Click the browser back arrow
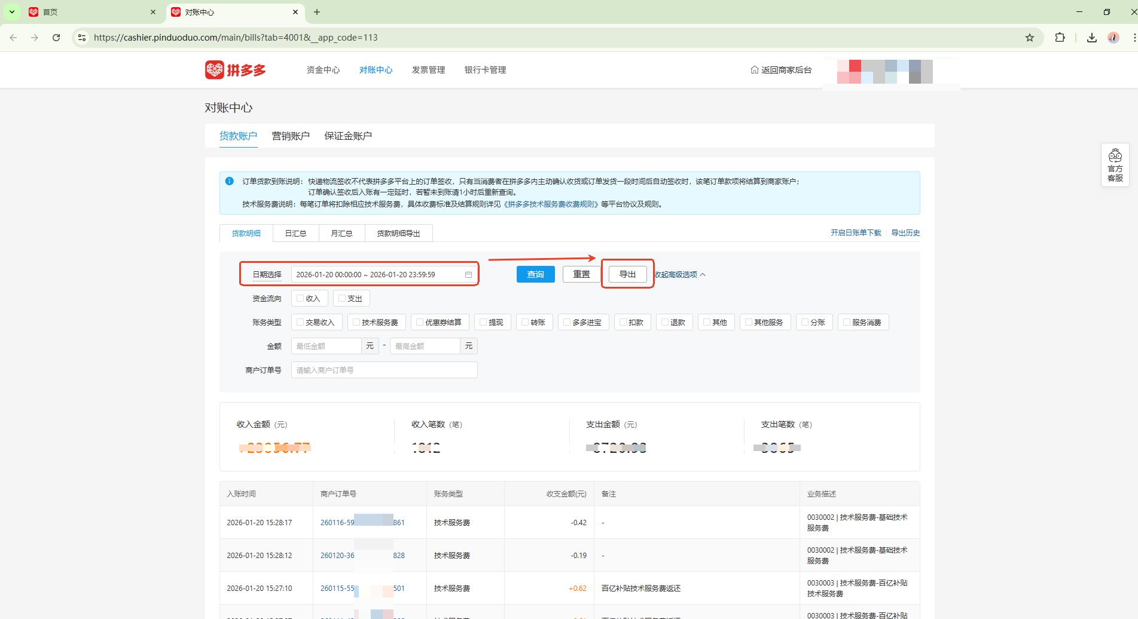Image resolution: width=1138 pixels, height=619 pixels. click(x=13, y=38)
